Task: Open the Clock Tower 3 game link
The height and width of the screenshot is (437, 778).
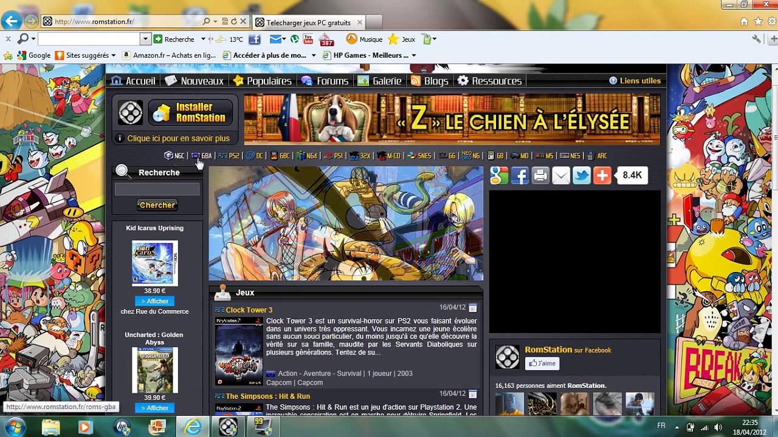Action: [x=249, y=310]
